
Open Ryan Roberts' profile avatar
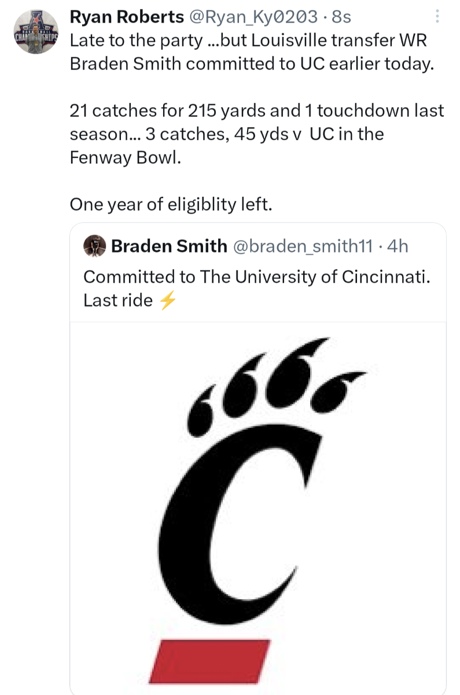pyautogui.click(x=36, y=32)
